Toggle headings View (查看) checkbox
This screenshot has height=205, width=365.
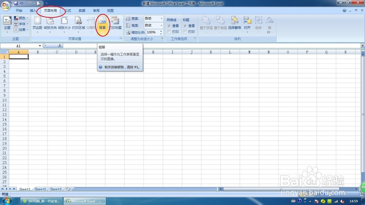pyautogui.click(x=185, y=26)
